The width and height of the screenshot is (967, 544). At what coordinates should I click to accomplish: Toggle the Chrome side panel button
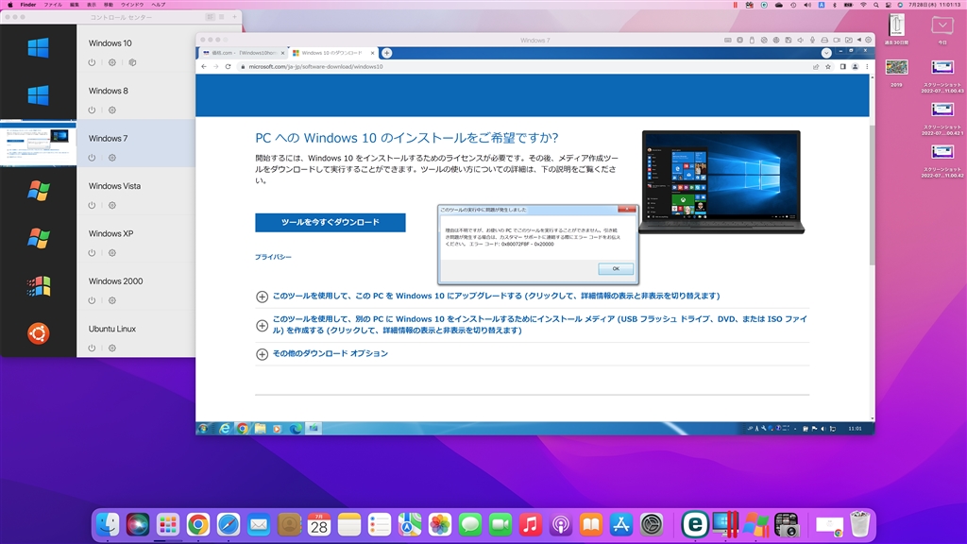click(x=842, y=67)
